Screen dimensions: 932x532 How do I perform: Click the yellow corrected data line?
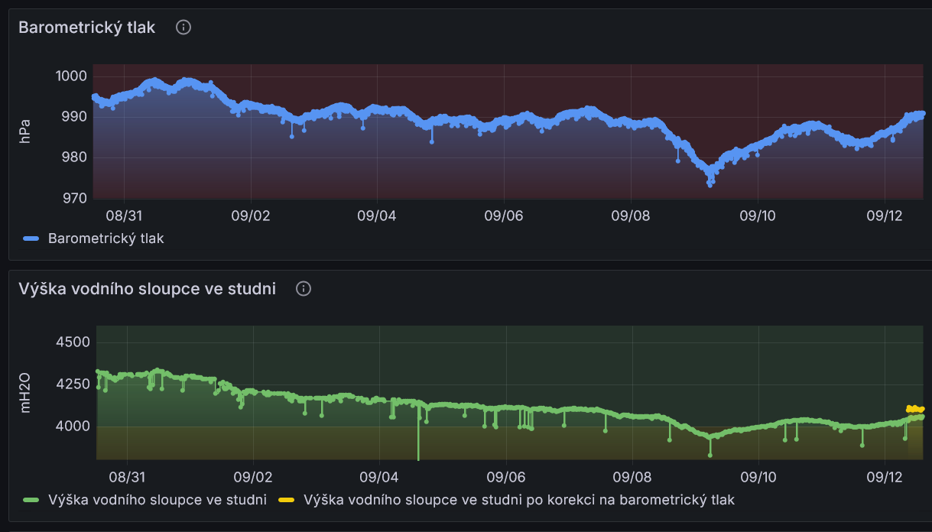point(915,409)
